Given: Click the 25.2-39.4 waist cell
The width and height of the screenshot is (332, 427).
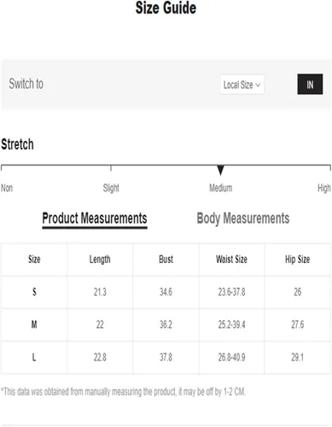Looking at the screenshot, I should [x=231, y=325].
